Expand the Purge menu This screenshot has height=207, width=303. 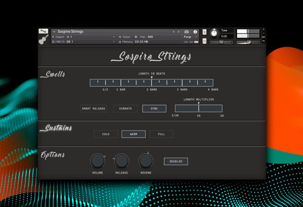191,37
